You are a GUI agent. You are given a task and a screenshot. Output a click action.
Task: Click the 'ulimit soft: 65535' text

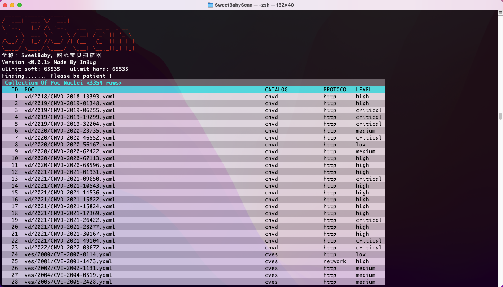coord(31,69)
